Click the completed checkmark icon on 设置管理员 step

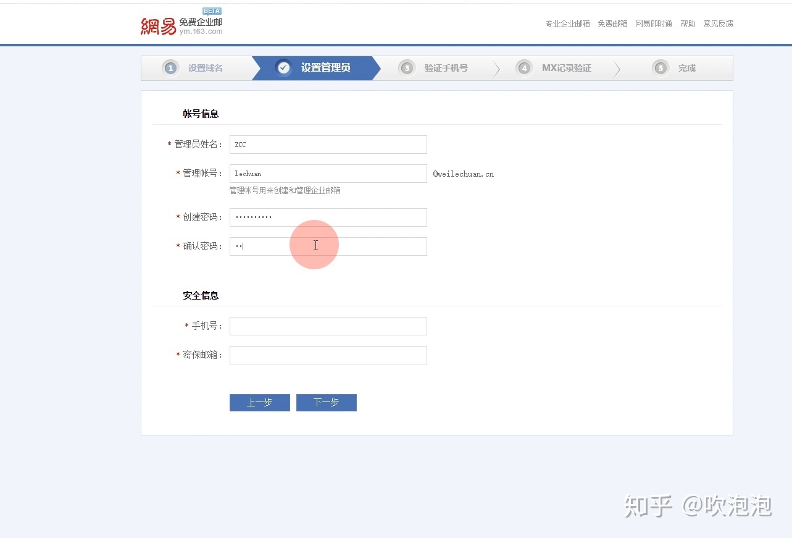pos(284,68)
